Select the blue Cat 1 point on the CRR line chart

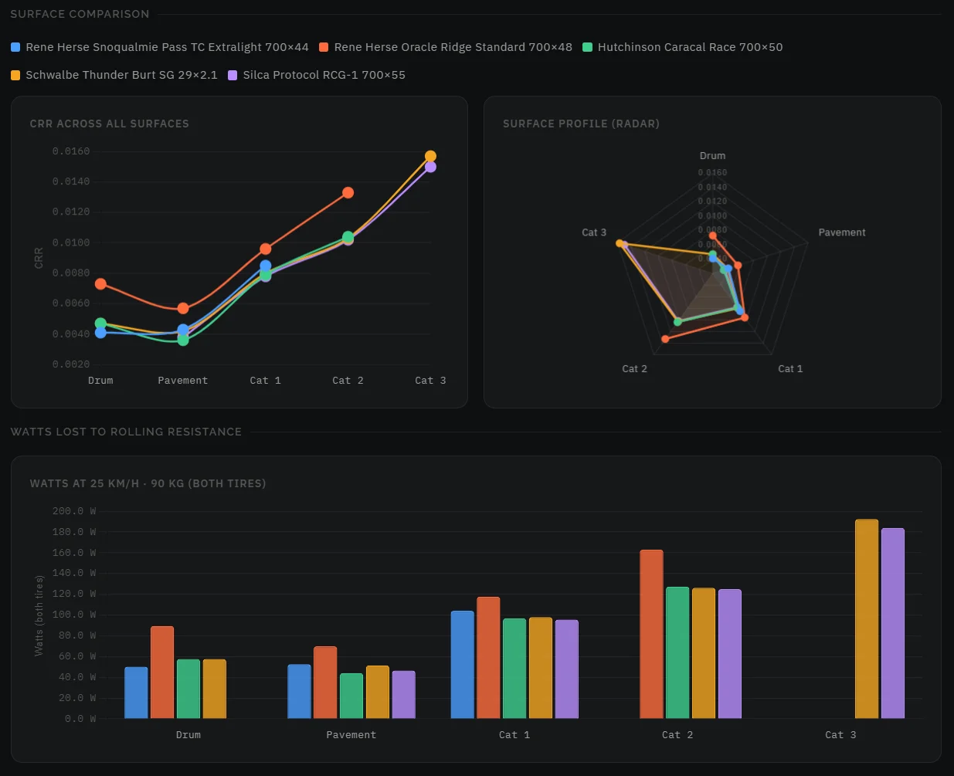coord(266,266)
